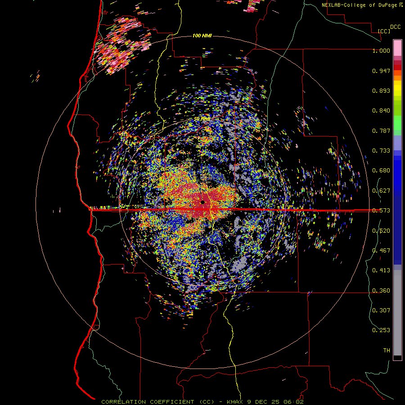
Task: Click the 0.253 scale value
Action: point(381,330)
